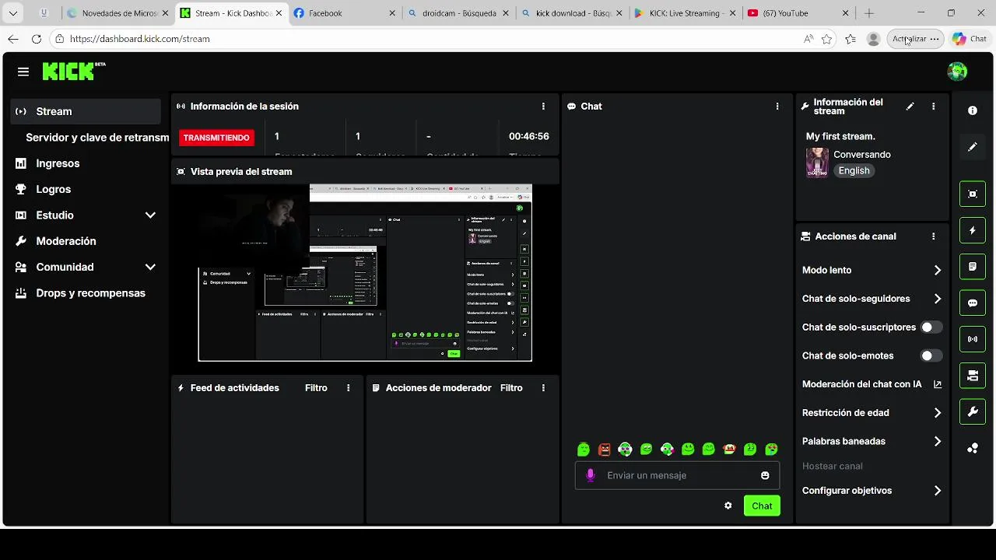Click the Conversando category thumbnail

coord(817,163)
